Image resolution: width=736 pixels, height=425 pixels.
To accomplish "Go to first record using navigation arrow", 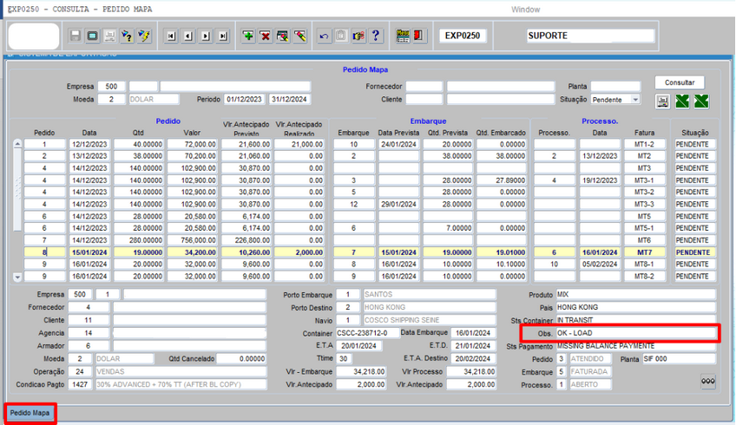I will pyautogui.click(x=171, y=36).
